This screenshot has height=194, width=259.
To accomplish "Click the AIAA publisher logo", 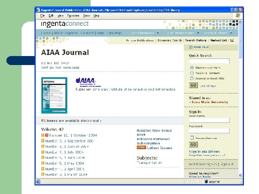I will 88,82.
